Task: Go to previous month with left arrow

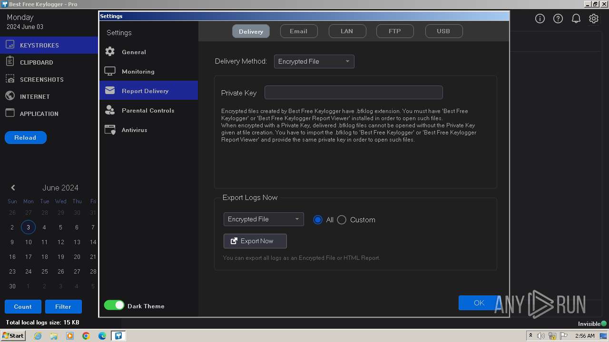Action: click(x=13, y=188)
